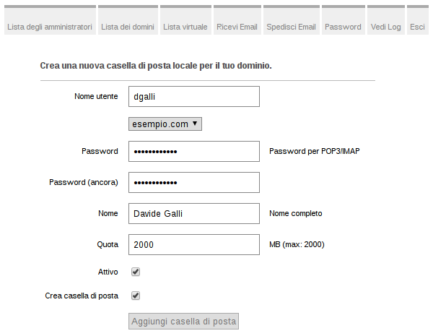This screenshot has height=336, width=433.
Task: Toggle the Attivo checkbox
Action: (x=136, y=272)
